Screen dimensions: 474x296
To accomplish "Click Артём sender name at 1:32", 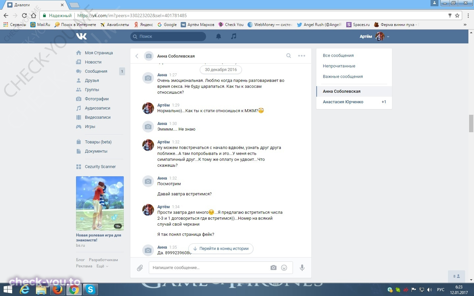I will click(x=163, y=142).
